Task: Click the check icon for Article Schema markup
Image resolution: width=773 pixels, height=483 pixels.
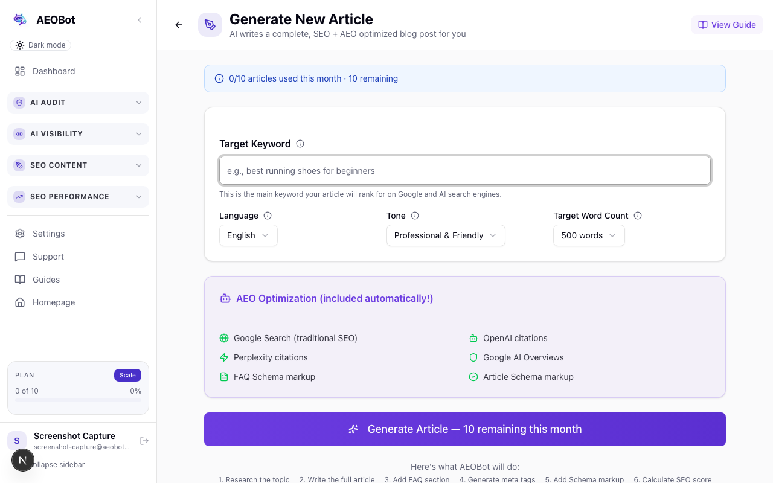Action: (473, 377)
